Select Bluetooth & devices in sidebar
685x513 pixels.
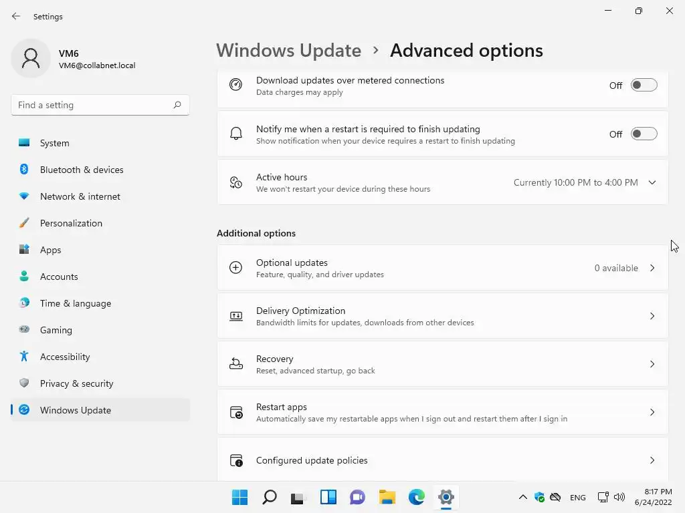pyautogui.click(x=100, y=169)
